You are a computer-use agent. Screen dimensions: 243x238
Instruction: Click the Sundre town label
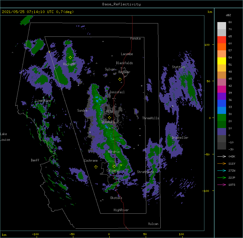point(82,111)
